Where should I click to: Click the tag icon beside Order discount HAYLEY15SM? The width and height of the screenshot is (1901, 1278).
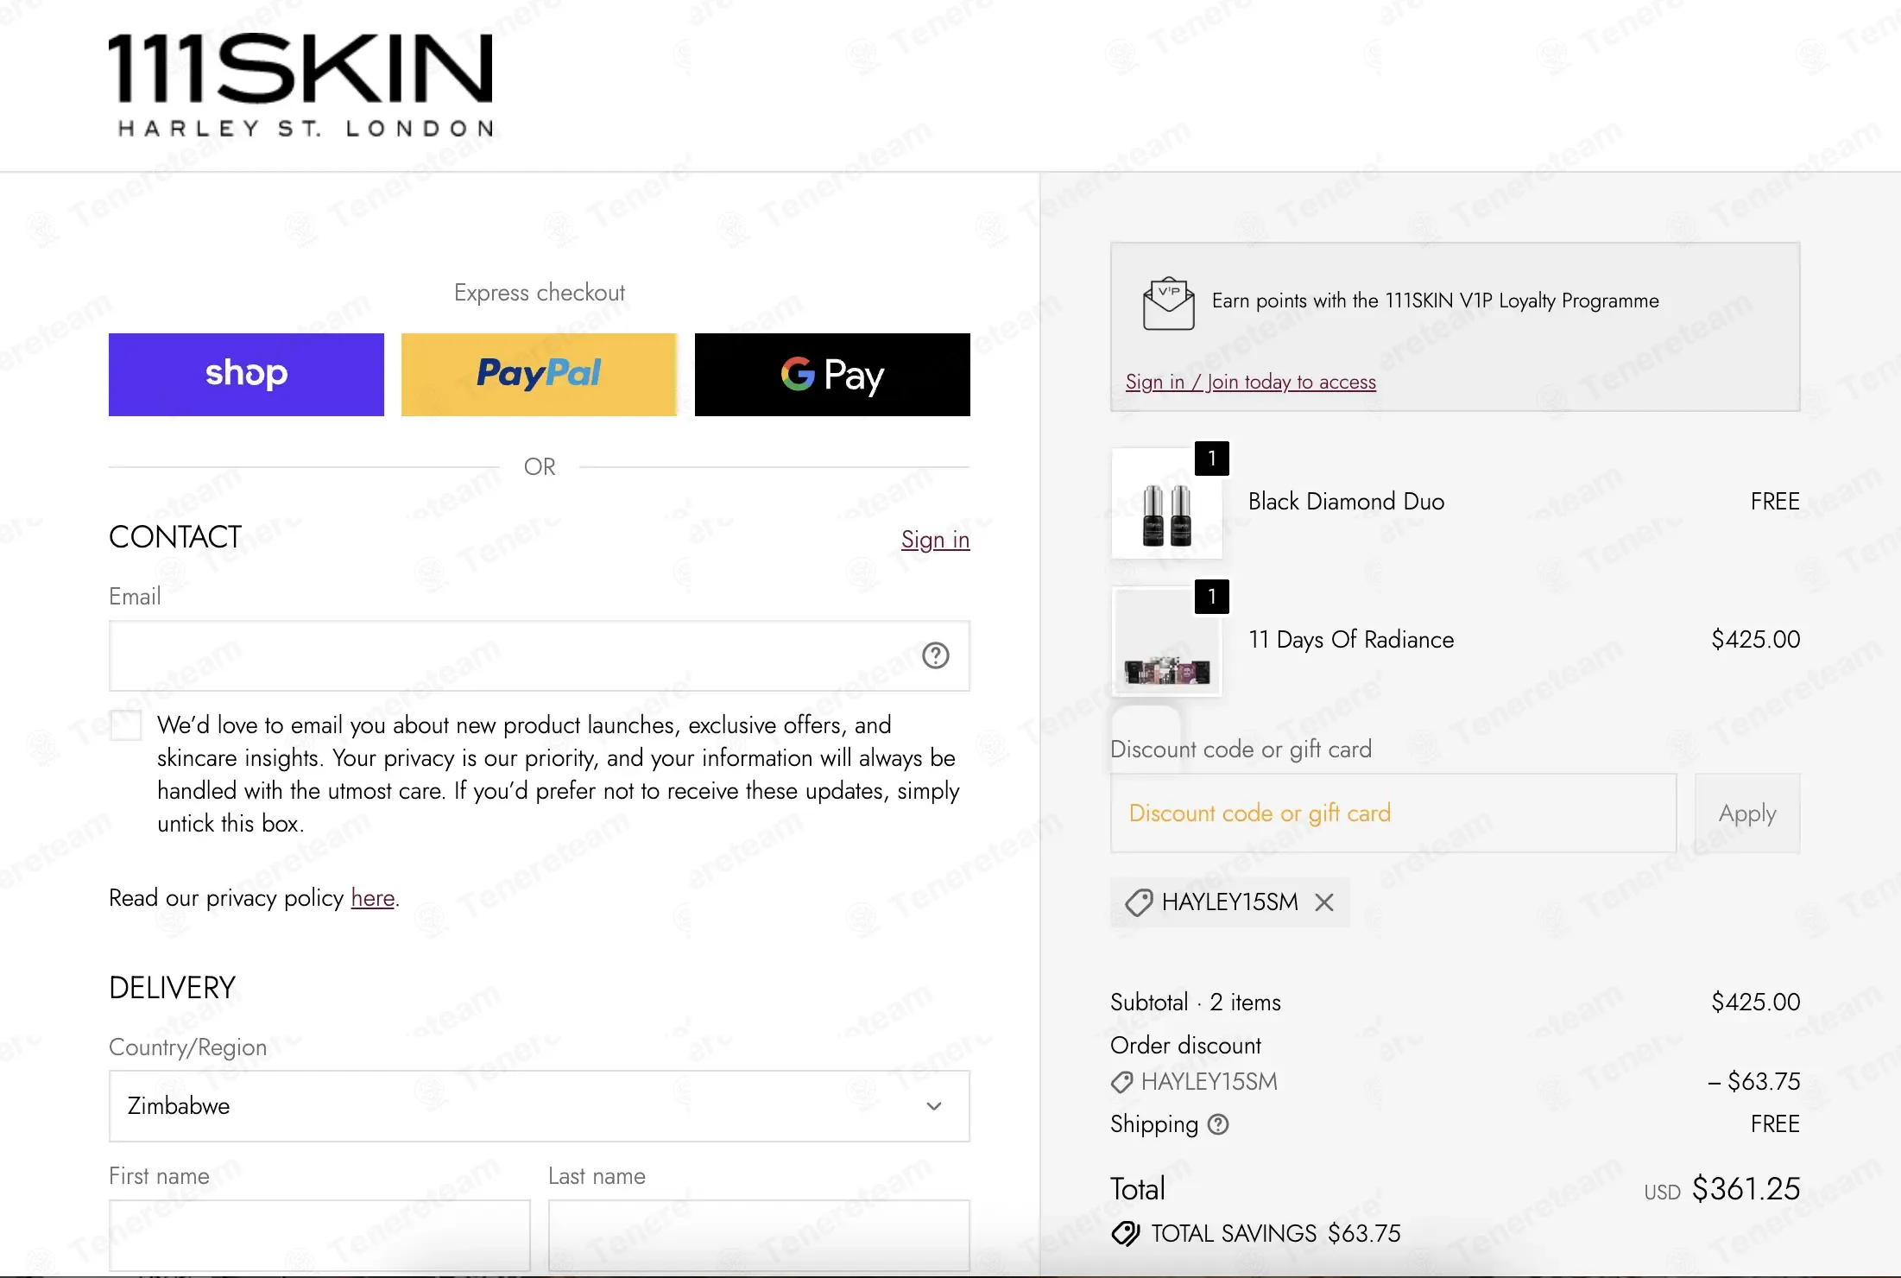point(1121,1082)
